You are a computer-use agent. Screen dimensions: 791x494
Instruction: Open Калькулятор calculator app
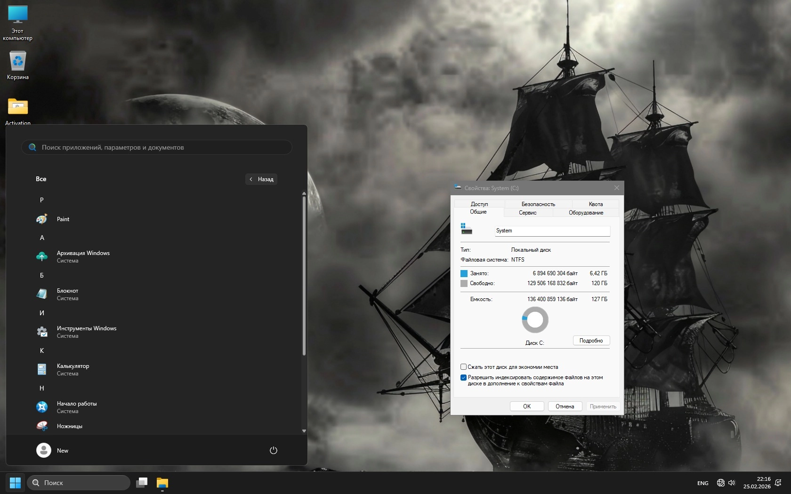click(x=73, y=369)
